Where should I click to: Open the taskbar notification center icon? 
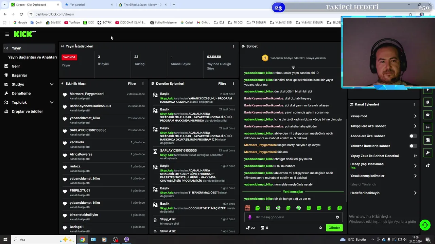[428, 240]
